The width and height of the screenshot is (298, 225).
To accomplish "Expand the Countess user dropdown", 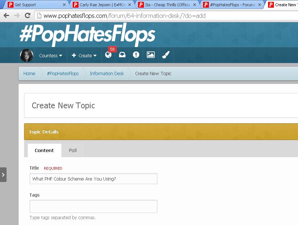I will [50, 55].
